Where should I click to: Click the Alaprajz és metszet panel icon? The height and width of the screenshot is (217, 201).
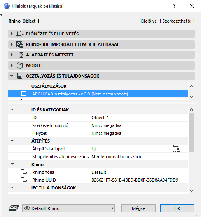(x=20, y=55)
